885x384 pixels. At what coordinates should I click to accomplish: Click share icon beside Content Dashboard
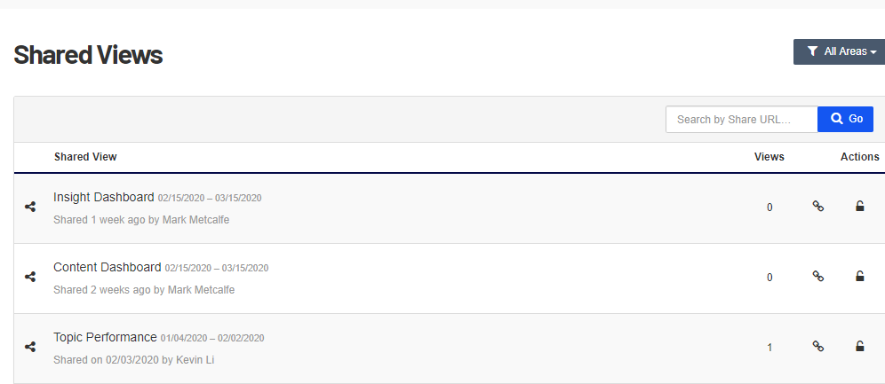click(x=30, y=277)
